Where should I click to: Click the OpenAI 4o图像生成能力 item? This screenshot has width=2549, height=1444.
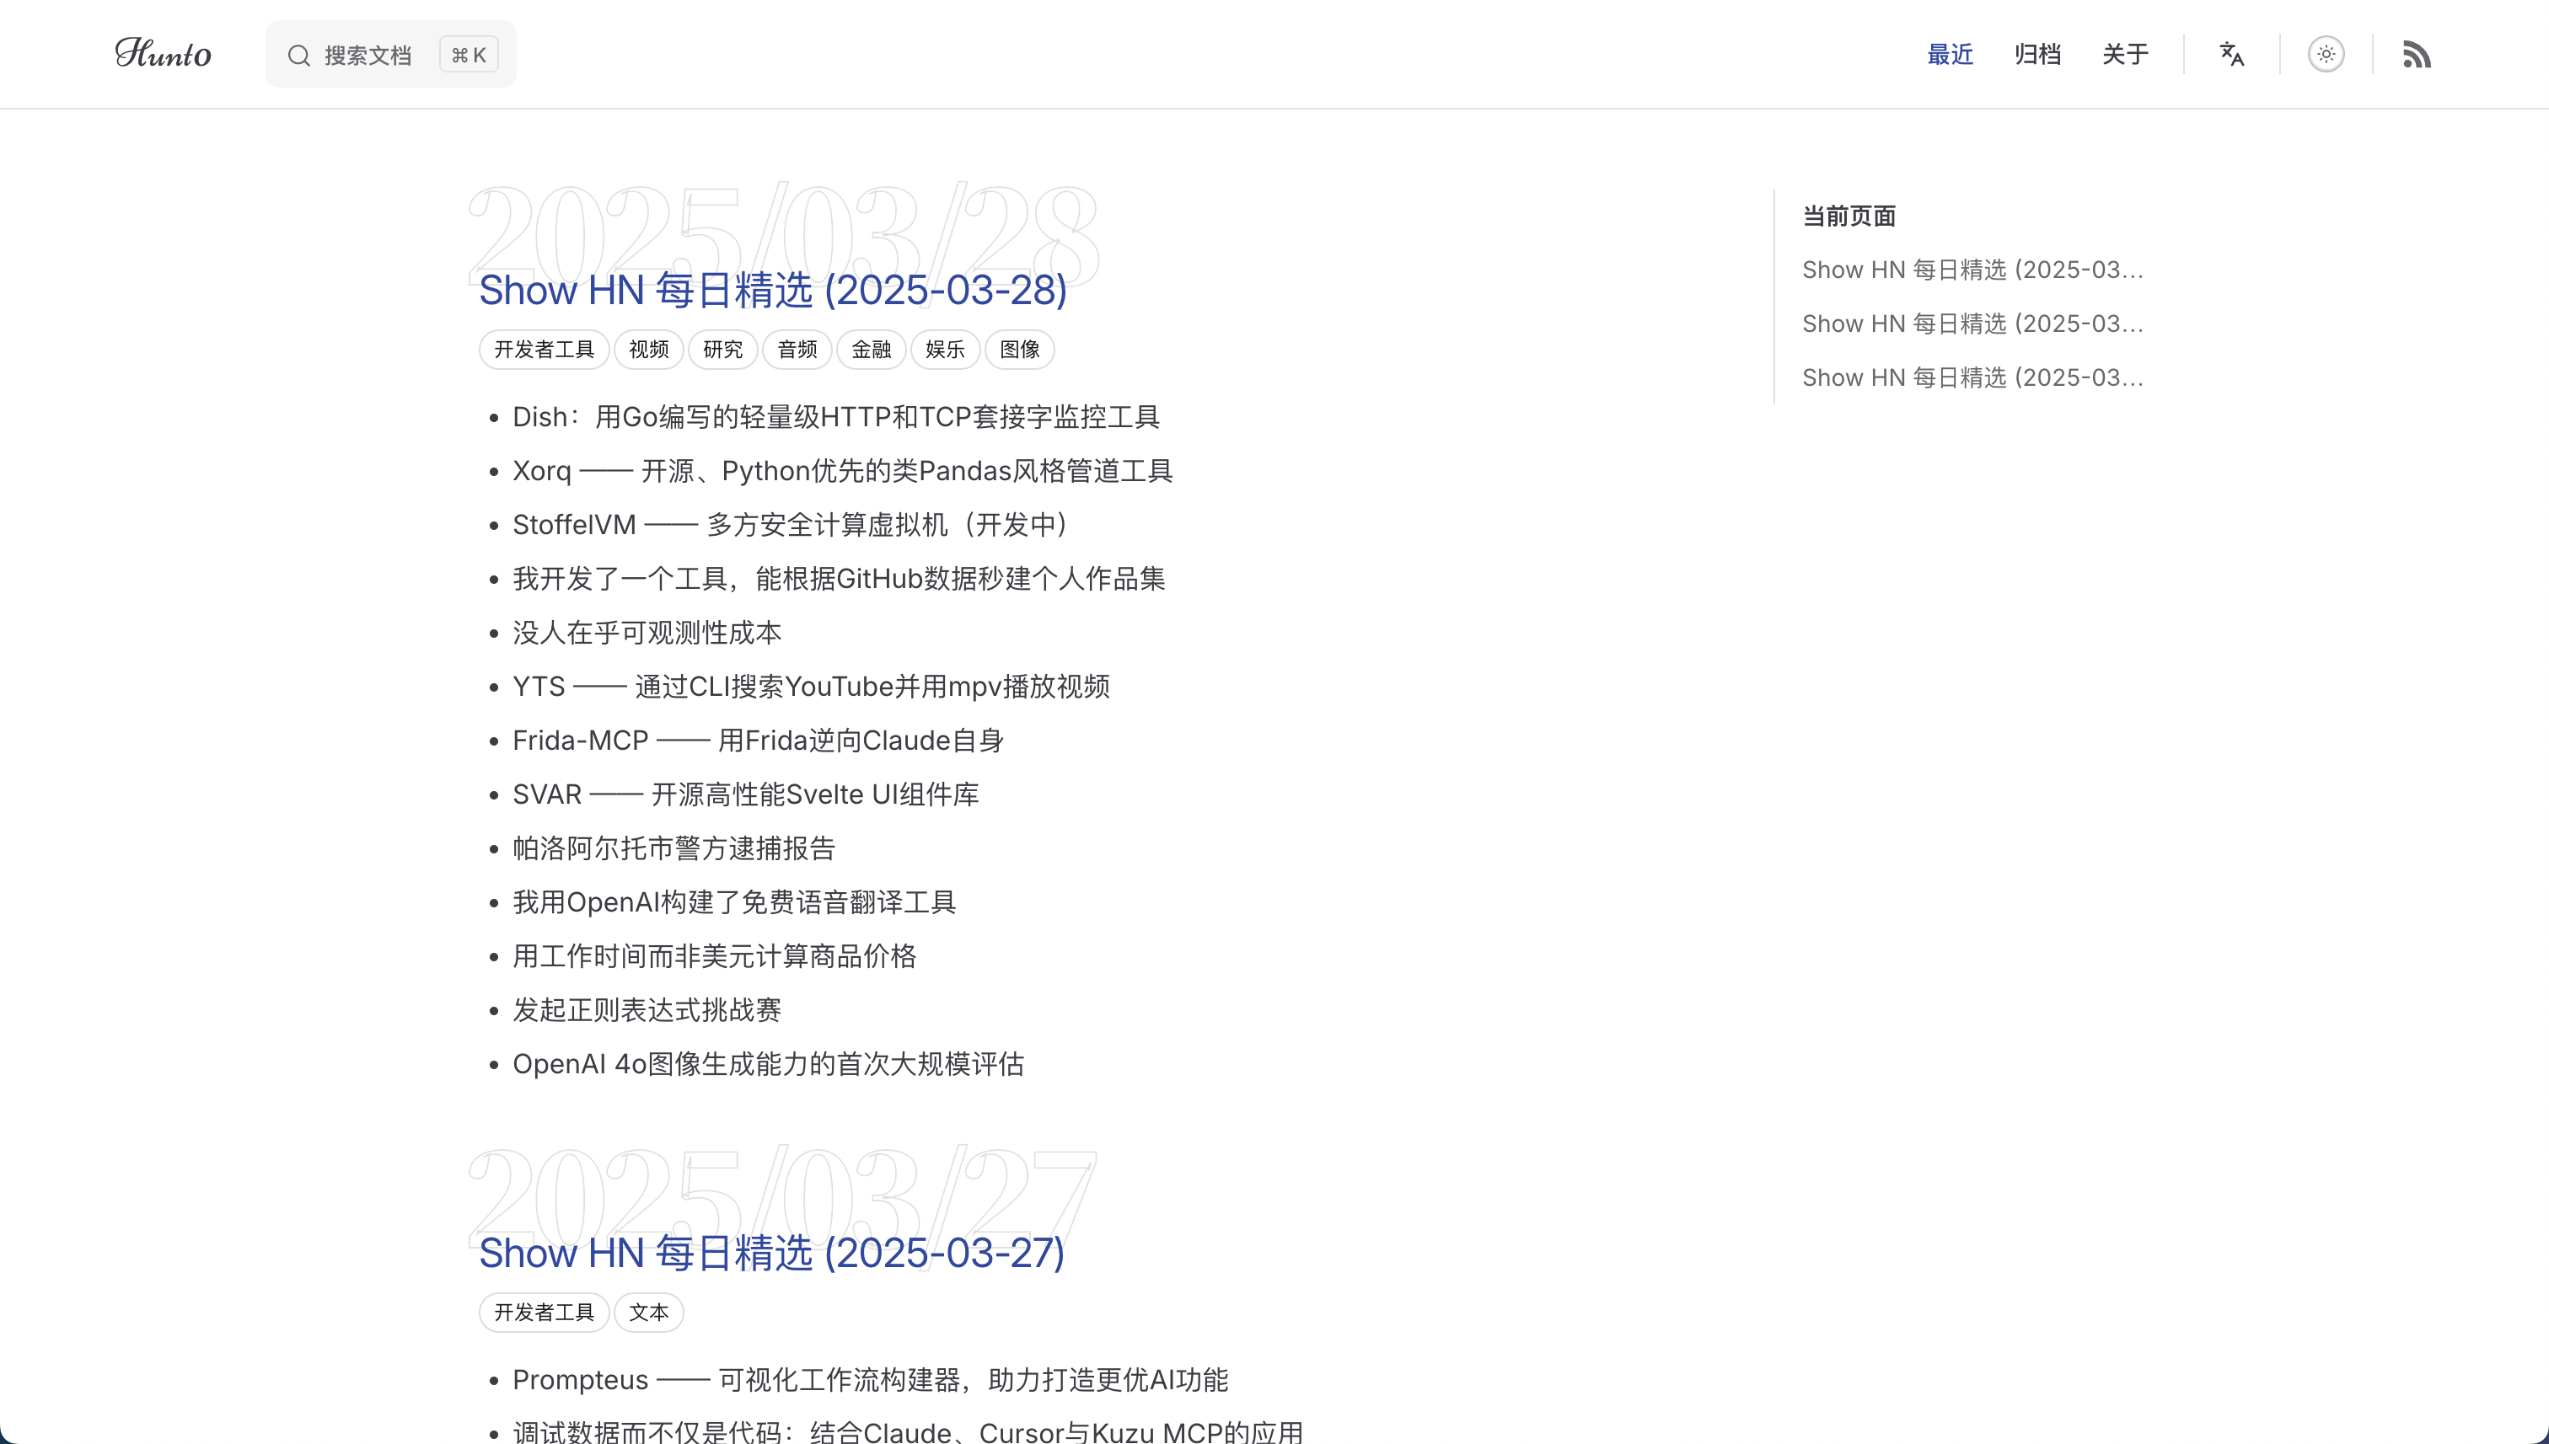(x=768, y=1064)
